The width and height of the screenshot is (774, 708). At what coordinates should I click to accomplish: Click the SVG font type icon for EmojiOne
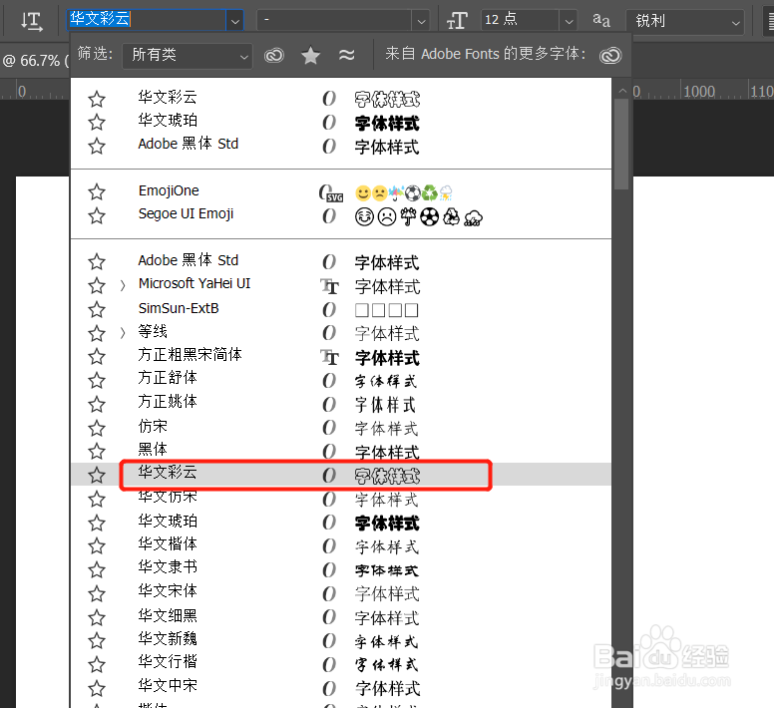point(331,192)
